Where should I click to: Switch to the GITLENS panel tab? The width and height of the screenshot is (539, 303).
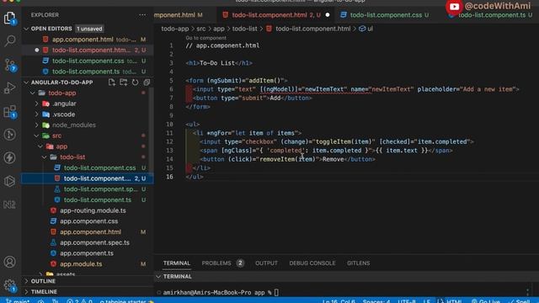pos(358,263)
